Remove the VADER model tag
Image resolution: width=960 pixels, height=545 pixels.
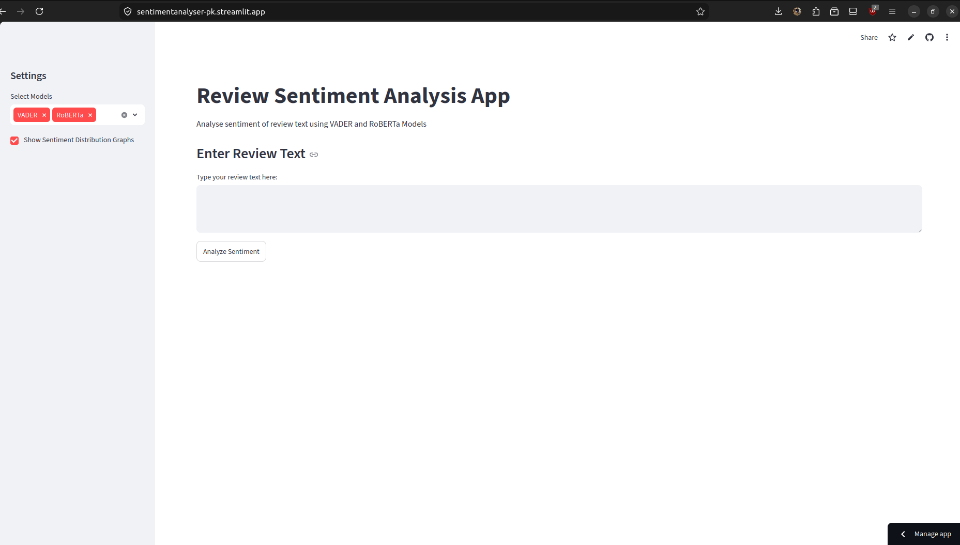44,115
